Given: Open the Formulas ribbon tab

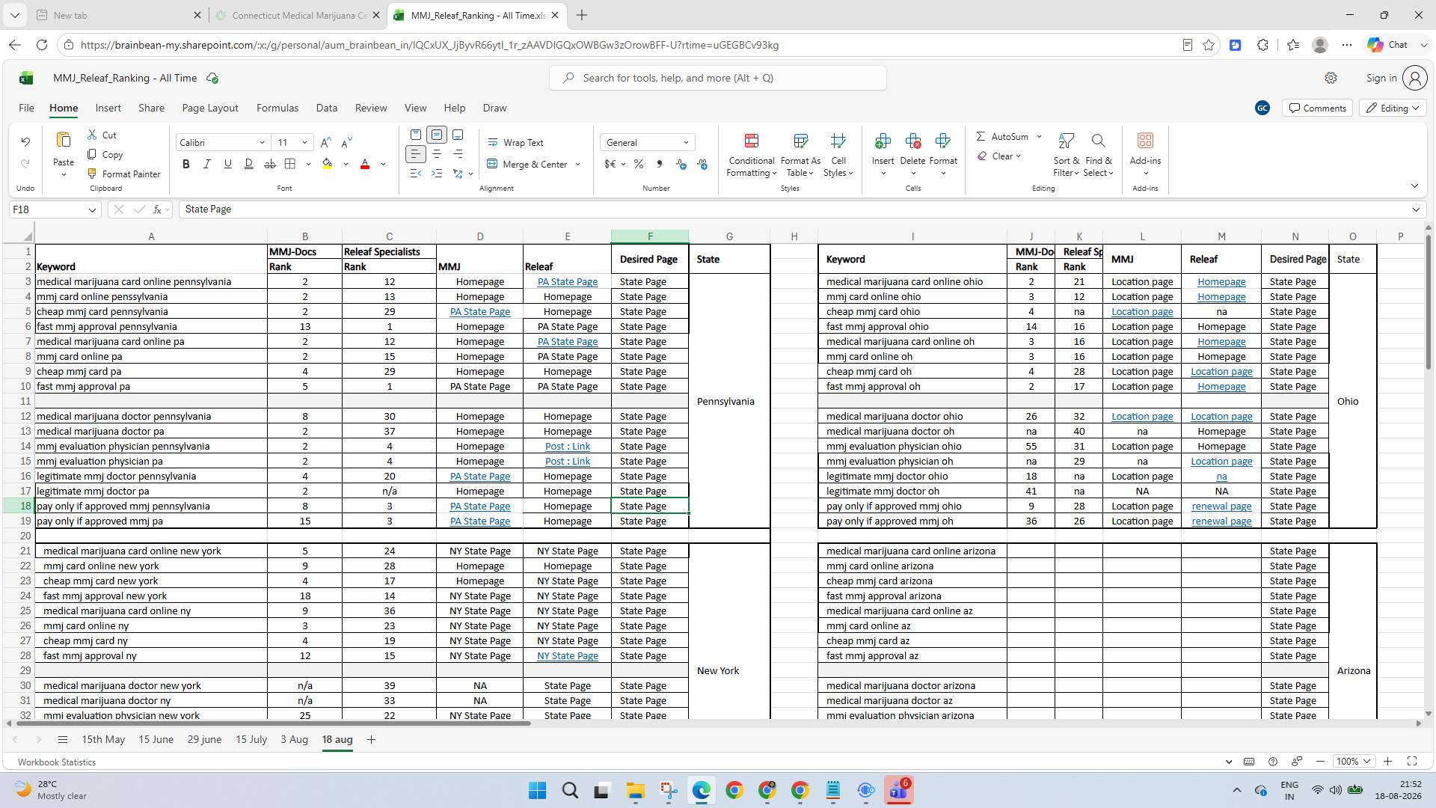Looking at the screenshot, I should 277,108.
